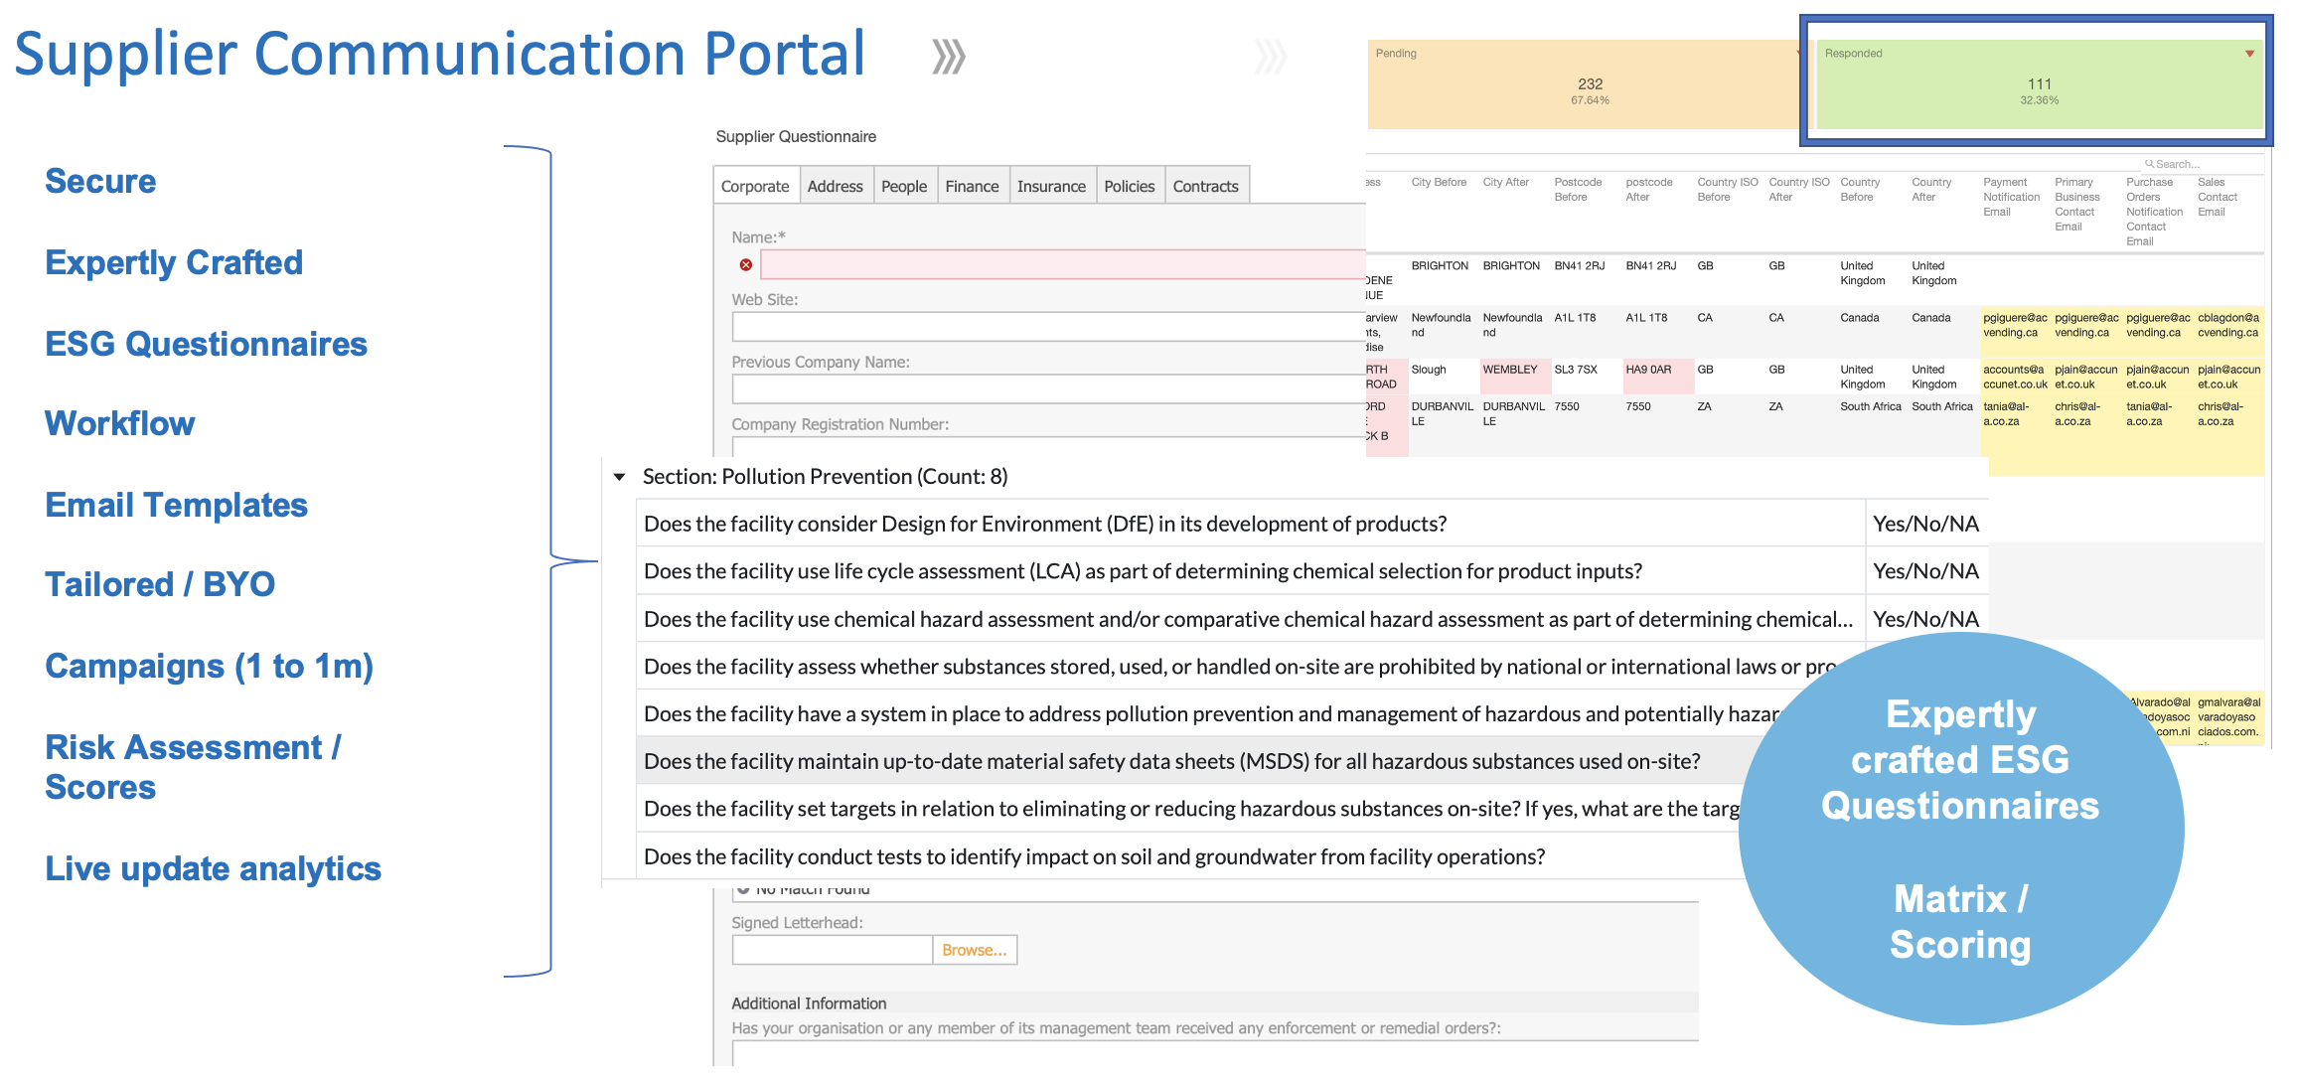2297x1077 pixels.
Task: Select the No Match Found radio button
Action: [x=743, y=889]
